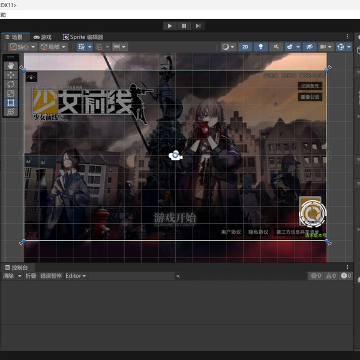Screen dimensions: 360x360
Task: Toggle grid snapping icon
Action: (99, 47)
